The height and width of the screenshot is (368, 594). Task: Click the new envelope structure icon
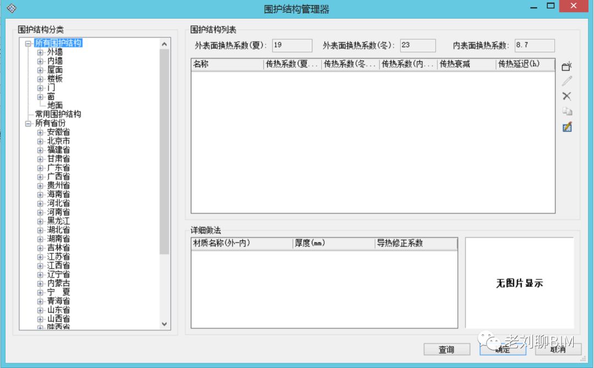(x=566, y=66)
